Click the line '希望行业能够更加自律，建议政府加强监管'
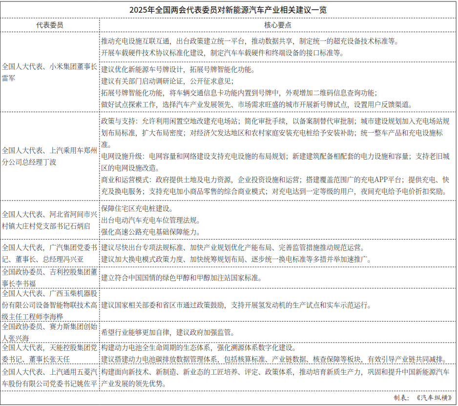The width and height of the screenshot is (458, 406). coord(168,332)
